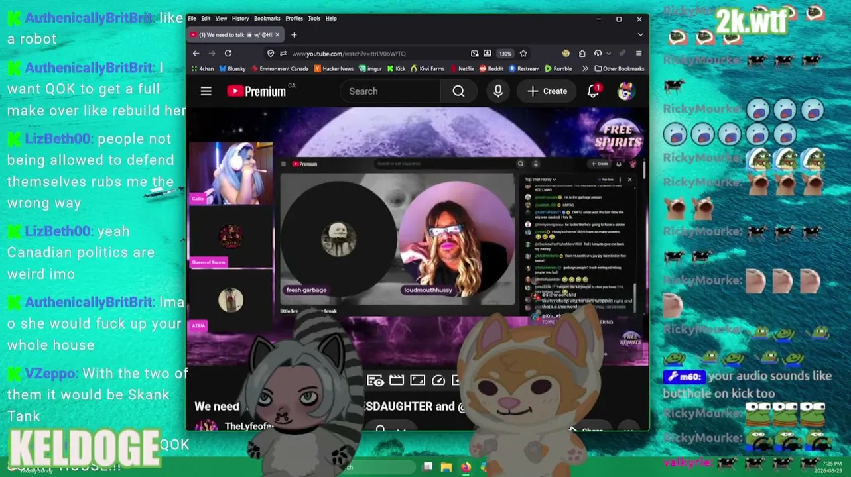
Task: Open the imgur bookmark
Action: tap(370, 68)
